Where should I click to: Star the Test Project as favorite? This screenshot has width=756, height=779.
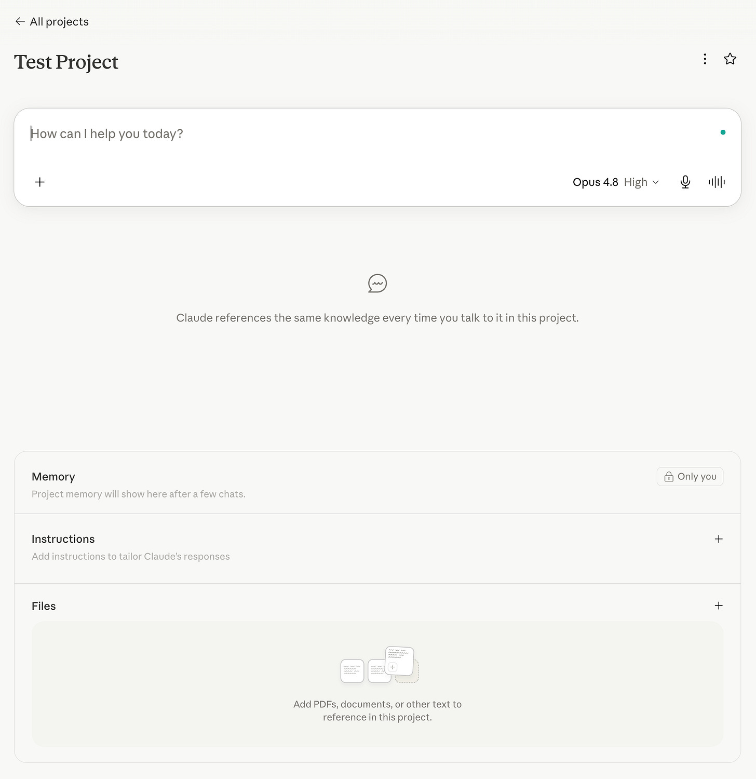coord(730,59)
